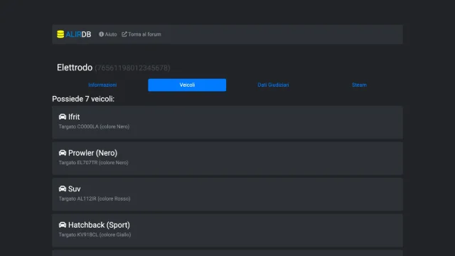Image resolution: width=455 pixels, height=256 pixels.
Task: Click the Elettrodo player name heading
Action: (75, 68)
